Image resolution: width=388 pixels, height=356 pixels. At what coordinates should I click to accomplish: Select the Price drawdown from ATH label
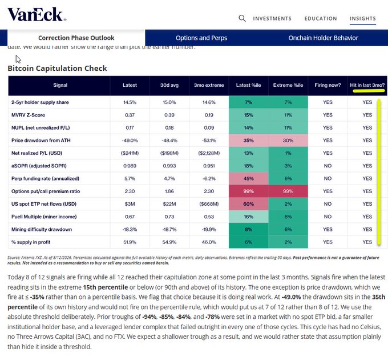(41, 141)
